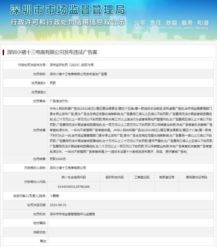Click the 当前状态 label
This screenshot has height=247, width=217.
pos(40,232)
